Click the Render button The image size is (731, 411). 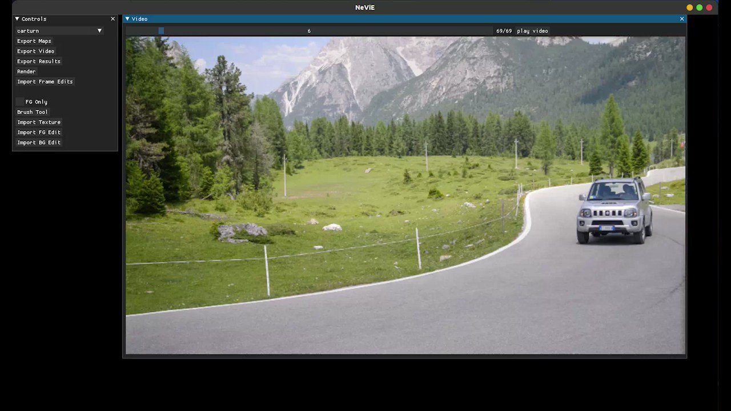coord(26,71)
